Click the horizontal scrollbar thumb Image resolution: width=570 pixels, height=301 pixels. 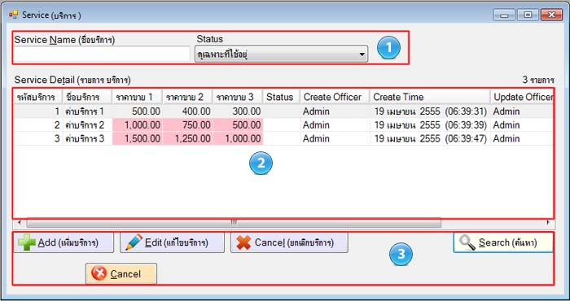coord(234,223)
